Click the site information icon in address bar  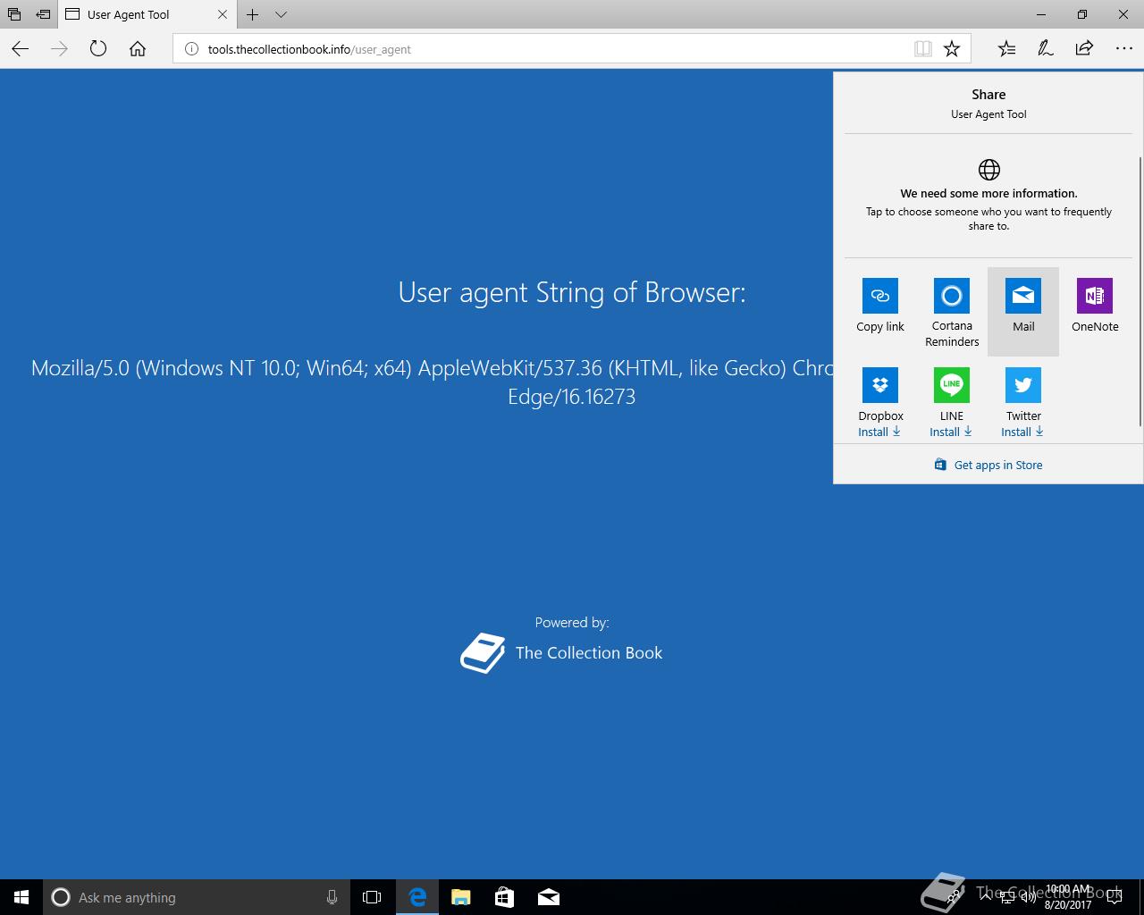(190, 49)
